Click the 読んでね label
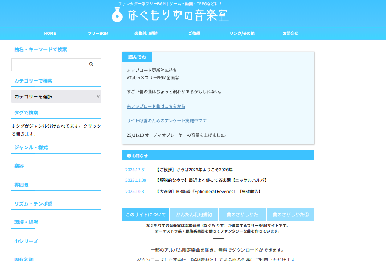Image resolution: width=386 pixels, height=261 pixels. [137, 57]
